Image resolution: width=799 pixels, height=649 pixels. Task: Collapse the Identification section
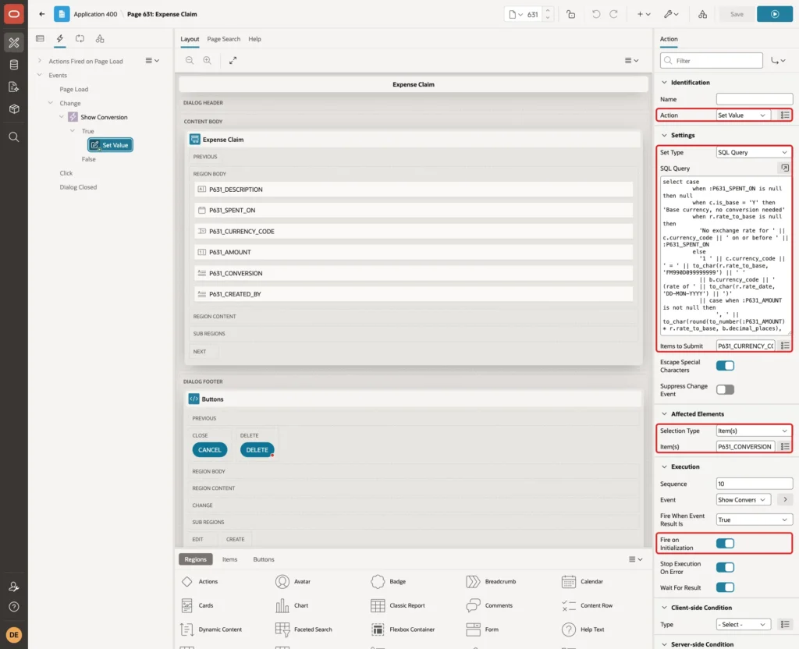664,83
